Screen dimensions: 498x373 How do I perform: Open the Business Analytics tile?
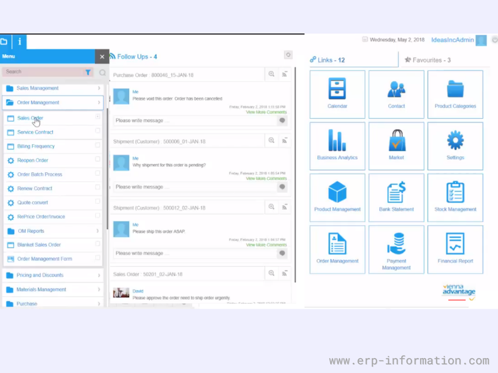337,146
